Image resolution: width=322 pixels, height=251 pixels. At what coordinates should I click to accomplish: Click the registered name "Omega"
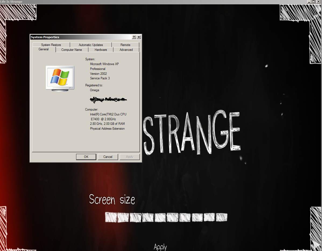(x=94, y=90)
